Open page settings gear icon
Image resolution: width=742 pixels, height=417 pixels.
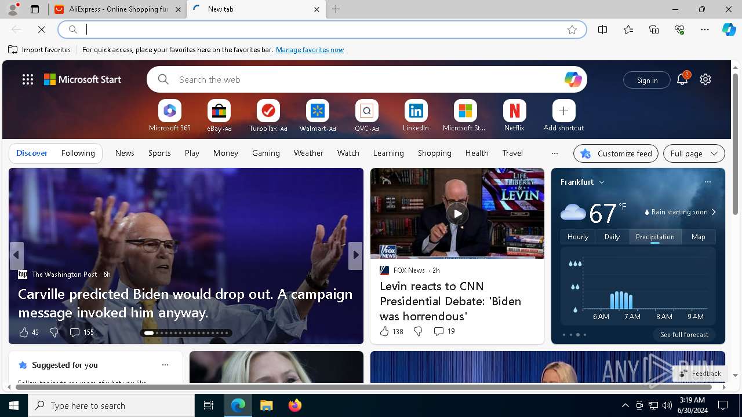click(x=705, y=79)
